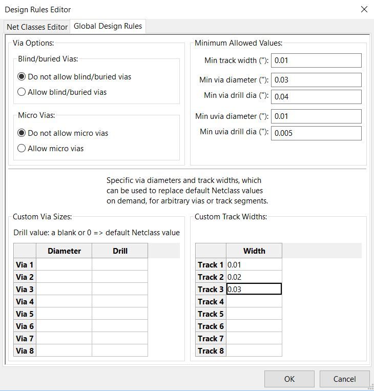The image size is (374, 391).
Task: Select the Drill column header
Action: 120,251
